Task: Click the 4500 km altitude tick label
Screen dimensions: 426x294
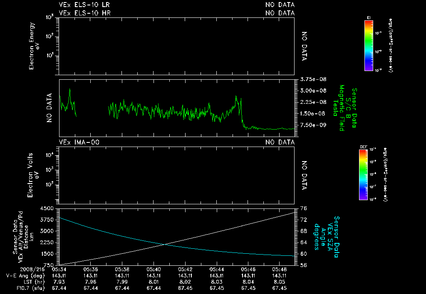Action: coord(47,208)
